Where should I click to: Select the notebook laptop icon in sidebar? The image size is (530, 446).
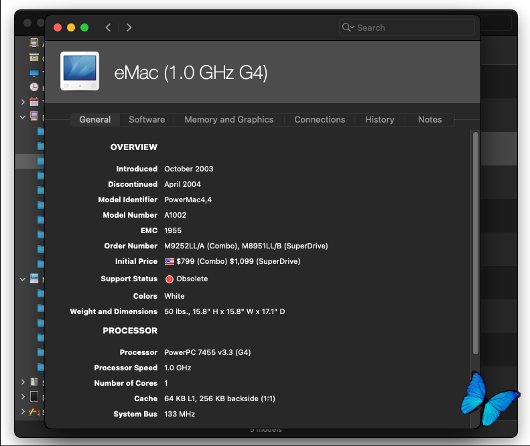click(x=34, y=279)
